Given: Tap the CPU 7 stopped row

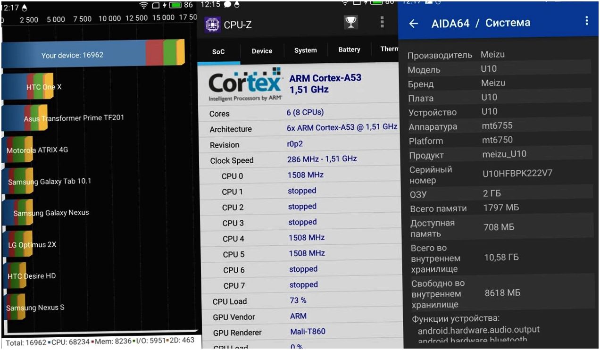Looking at the screenshot, I should [x=300, y=285].
